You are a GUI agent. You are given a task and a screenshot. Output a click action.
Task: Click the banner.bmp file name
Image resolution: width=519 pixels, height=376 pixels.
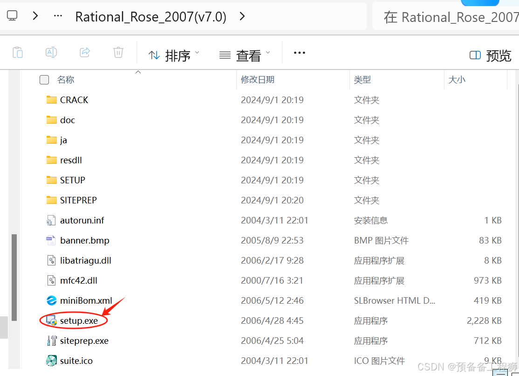(85, 240)
